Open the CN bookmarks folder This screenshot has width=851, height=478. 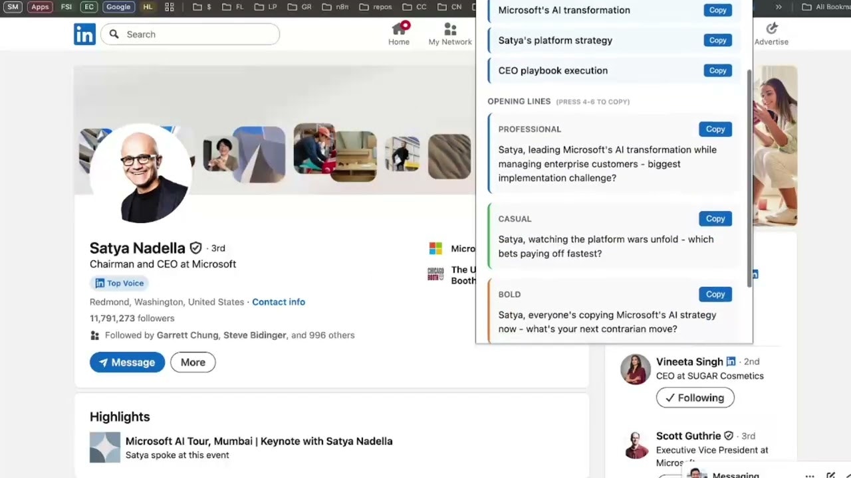(449, 7)
